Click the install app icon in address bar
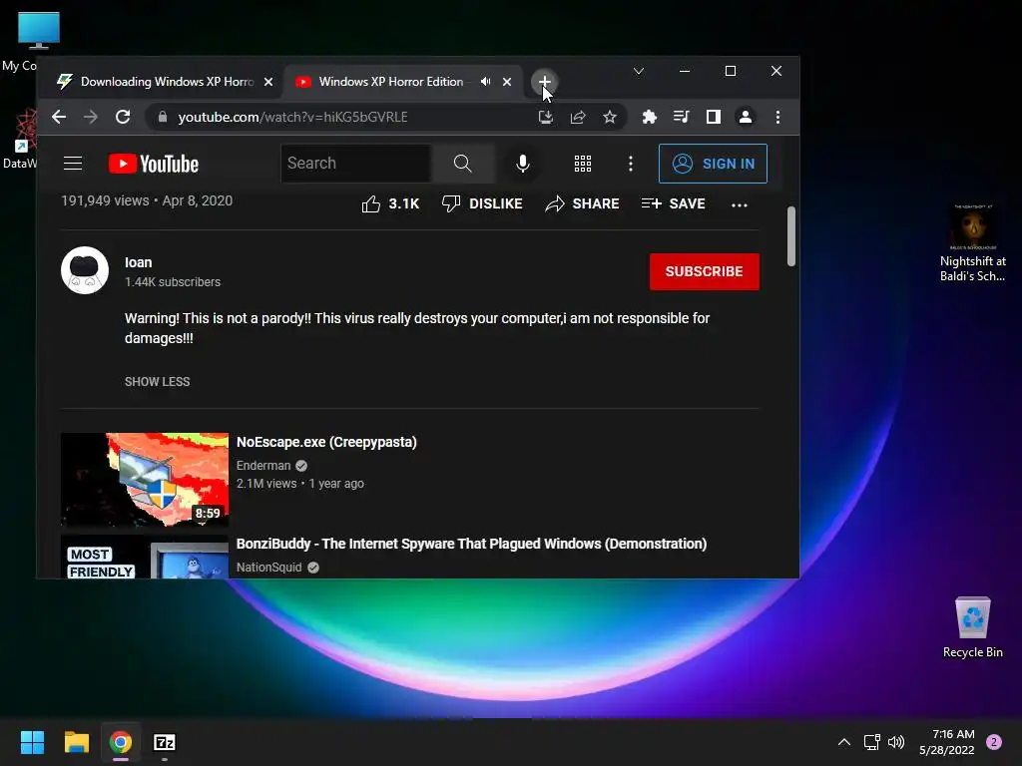 (546, 118)
